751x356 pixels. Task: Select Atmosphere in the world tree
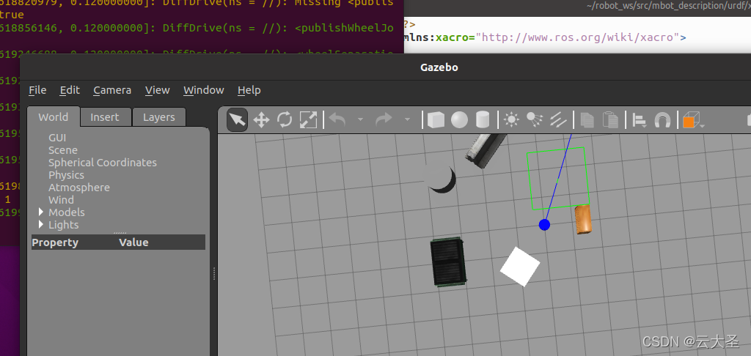click(79, 188)
